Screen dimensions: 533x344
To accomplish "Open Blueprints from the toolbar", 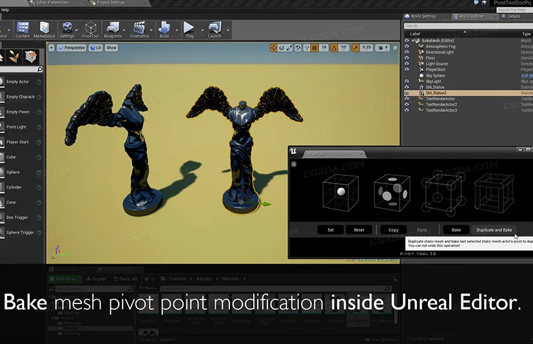I will pyautogui.click(x=113, y=30).
